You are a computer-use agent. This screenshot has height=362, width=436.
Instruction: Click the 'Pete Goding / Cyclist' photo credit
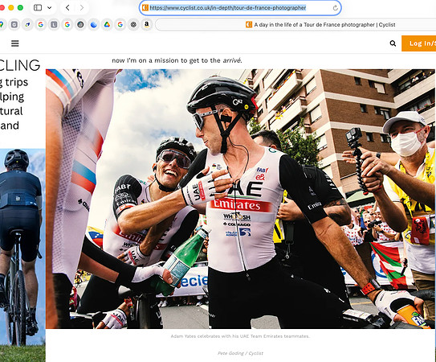tap(240, 353)
